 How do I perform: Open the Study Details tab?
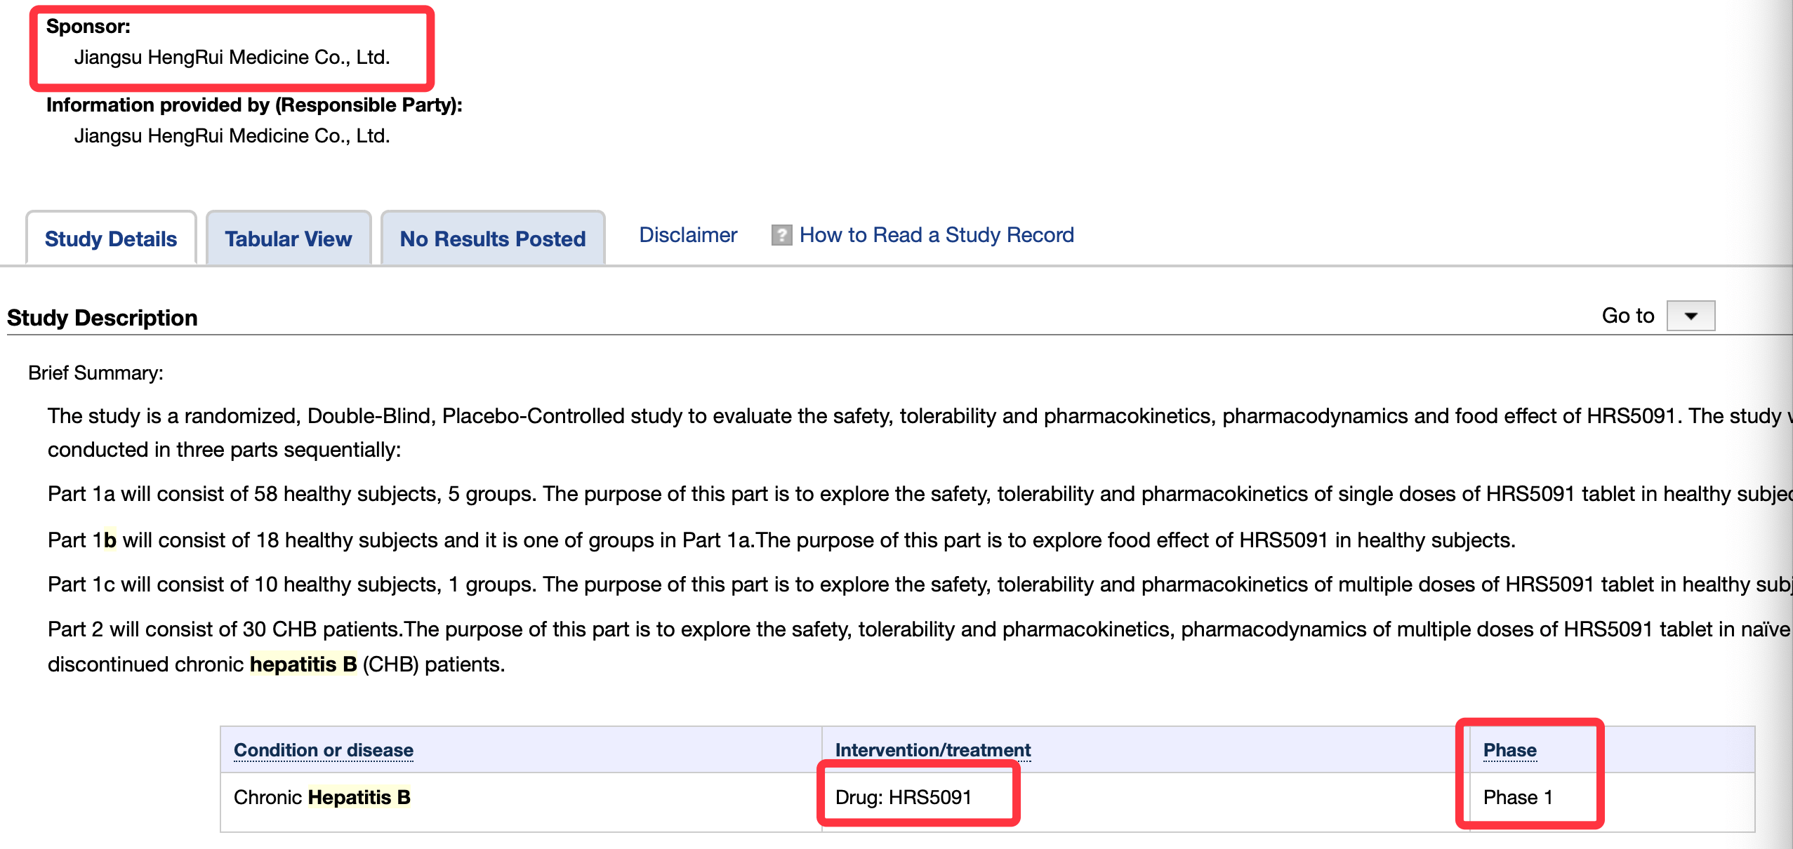[x=111, y=239]
